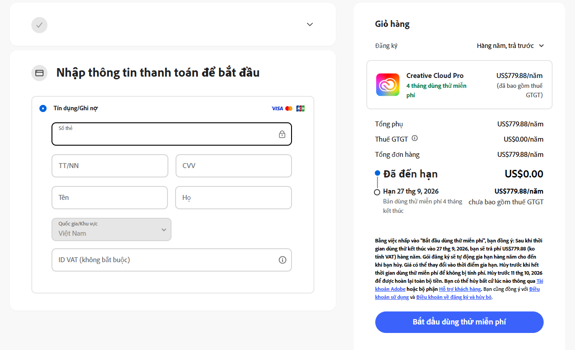Viewport: 575px width, 350px height.
Task: Click the completed step checkmark icon
Action: 39,25
